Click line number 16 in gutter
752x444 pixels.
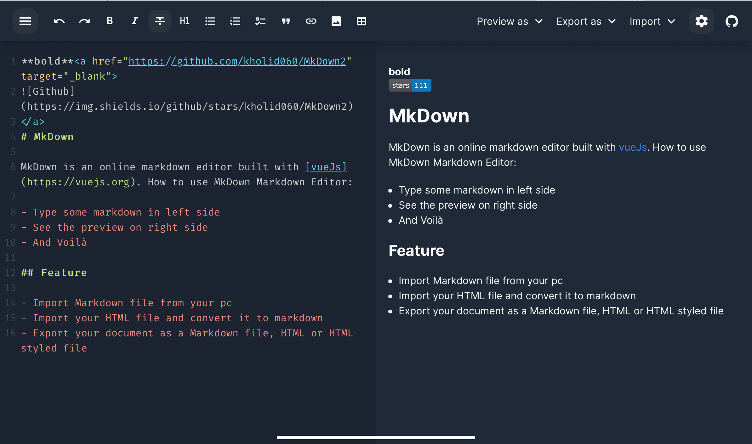10,333
